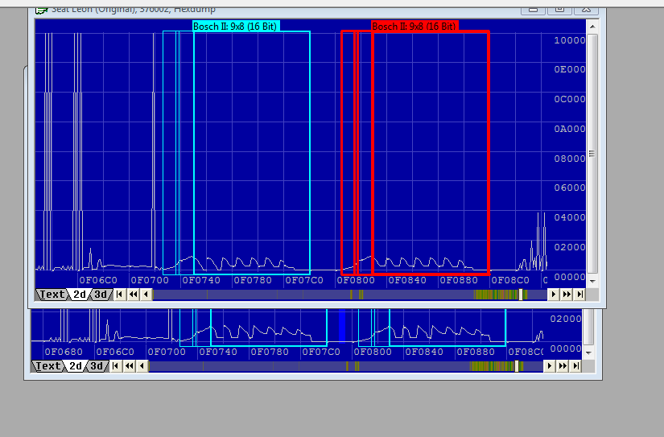Click the vertical scrollbar down arrow in front window
Screen dimensions: 664x437
tap(592, 281)
